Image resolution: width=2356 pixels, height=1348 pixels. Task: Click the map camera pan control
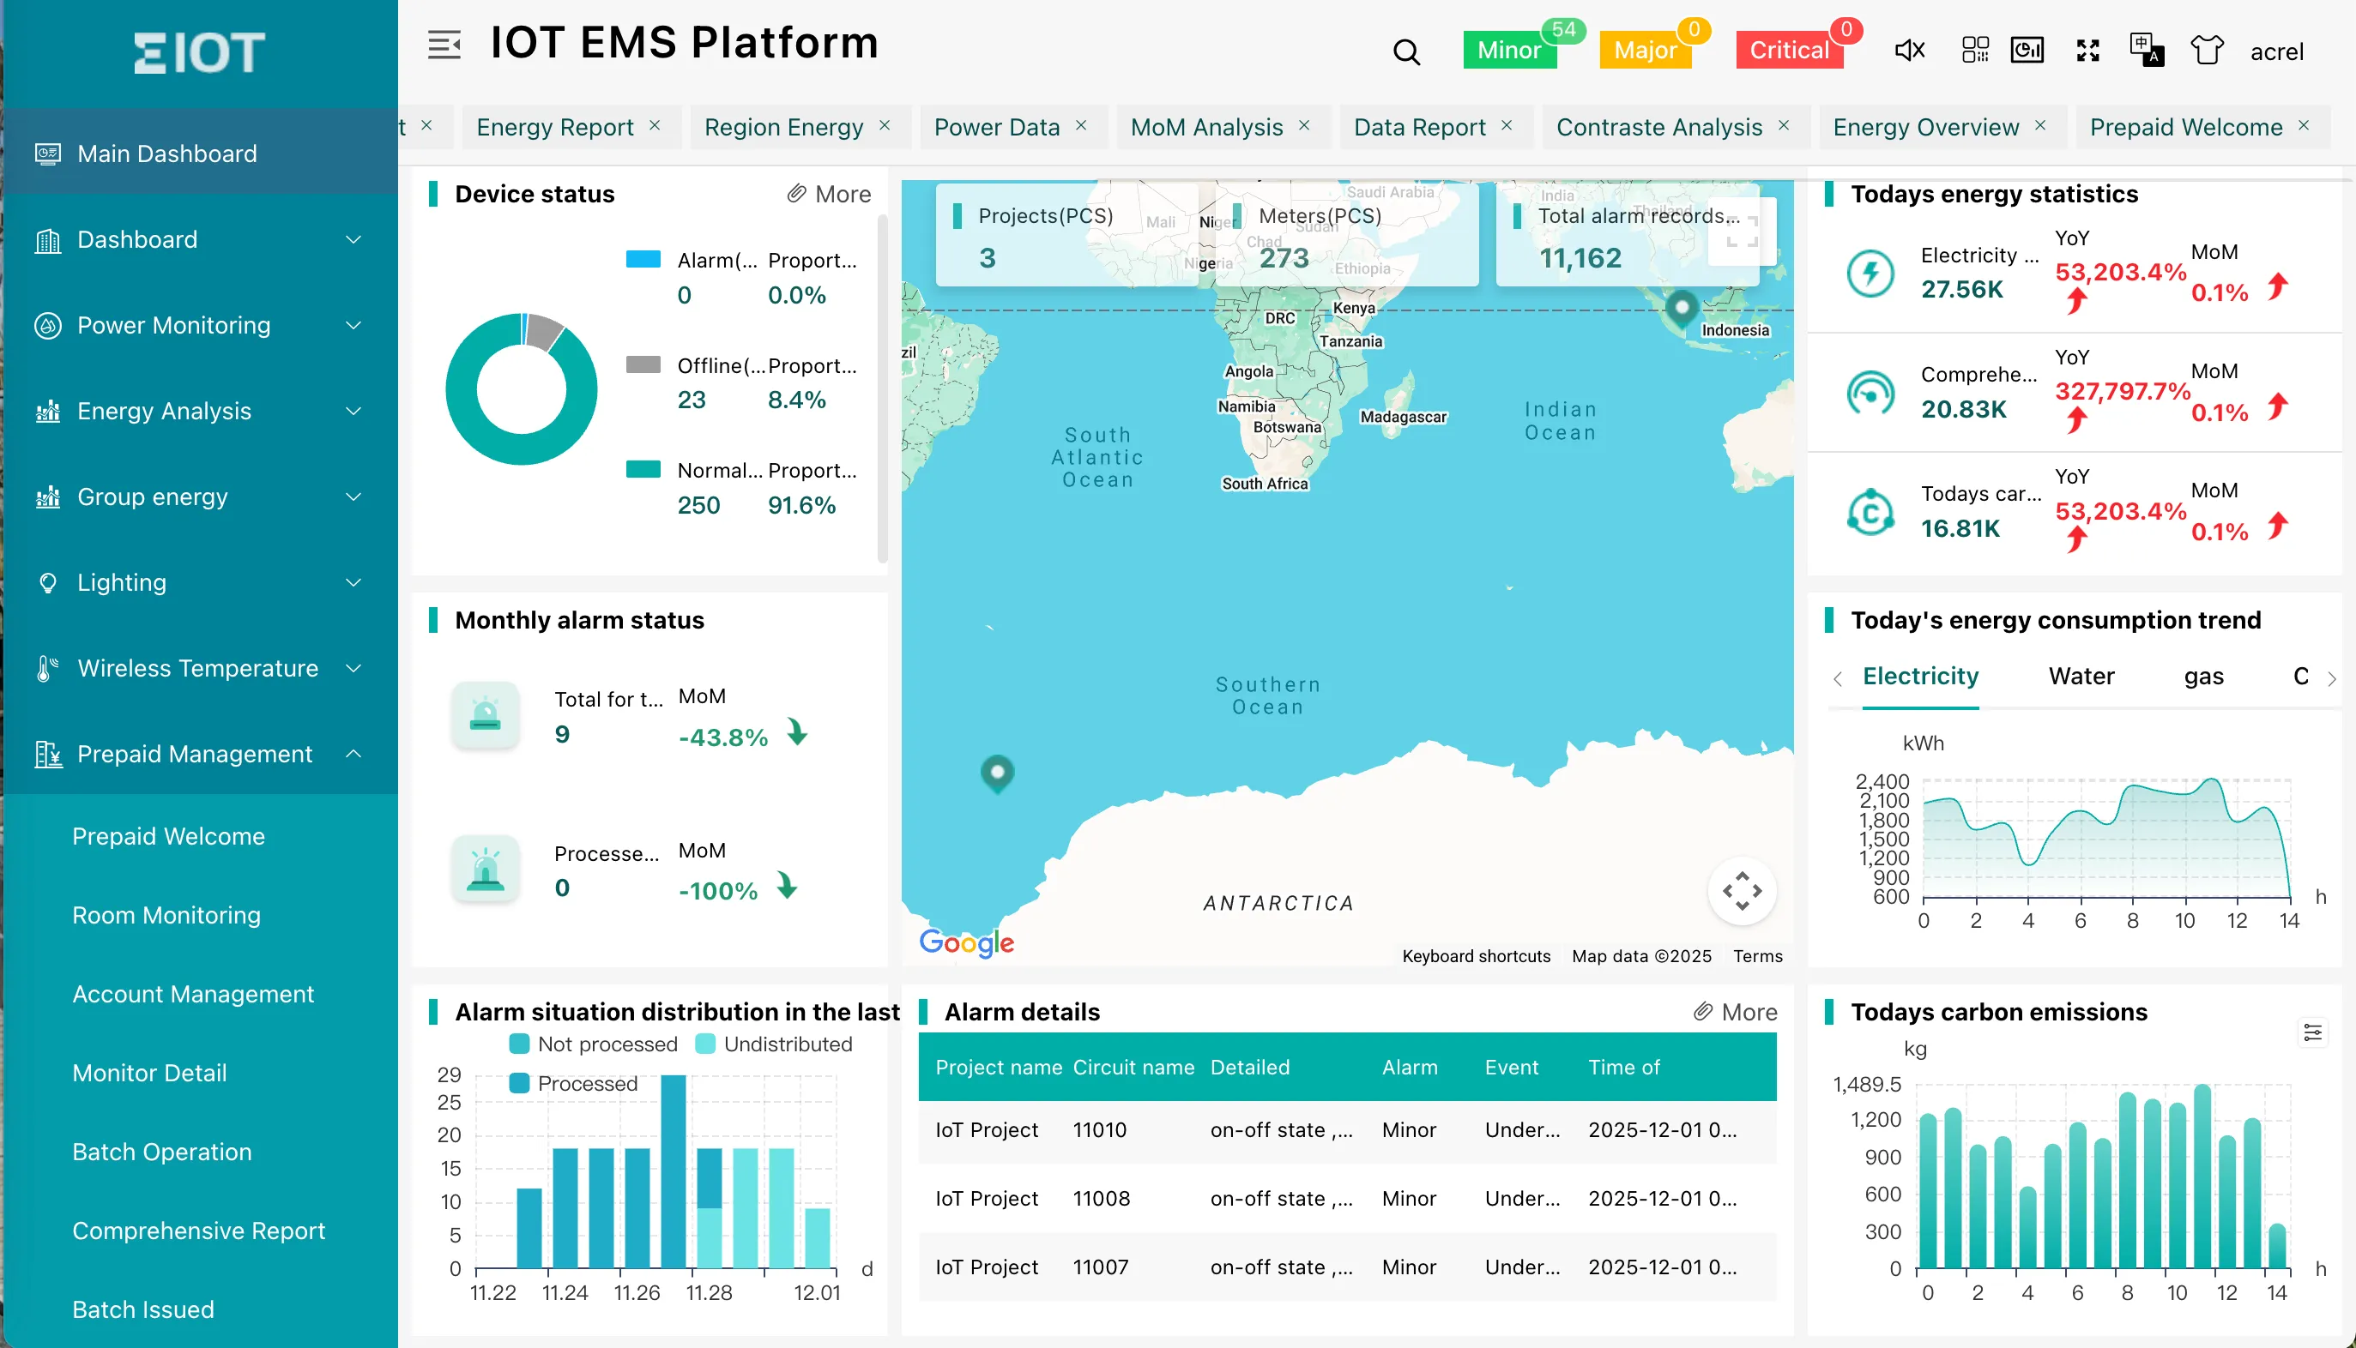[1741, 891]
